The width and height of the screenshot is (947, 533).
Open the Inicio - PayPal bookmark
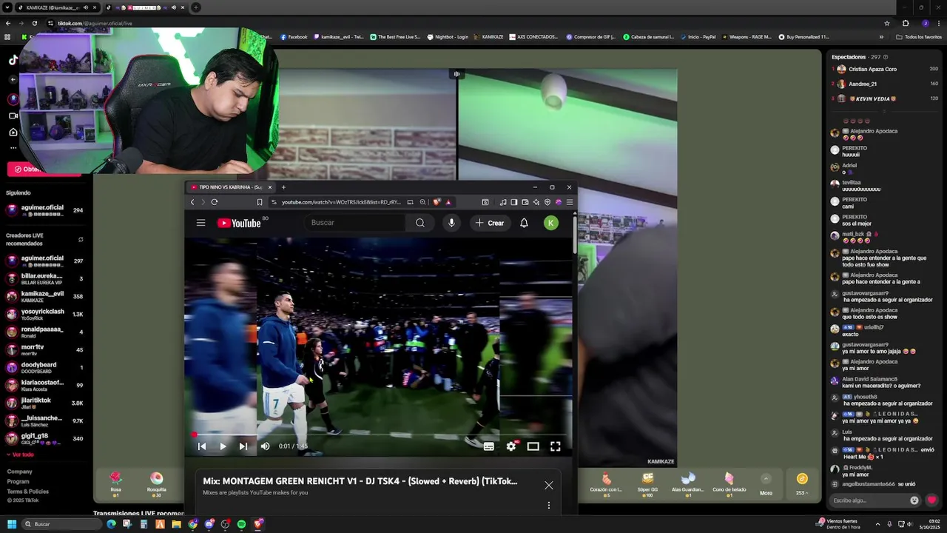(698, 37)
